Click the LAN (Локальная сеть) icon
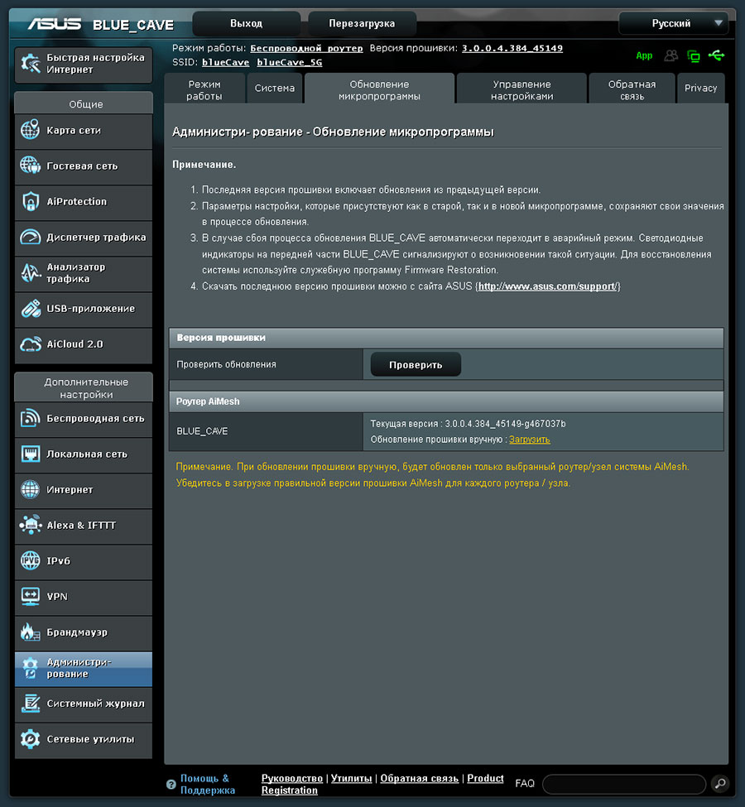The height and width of the screenshot is (807, 745). (31, 454)
